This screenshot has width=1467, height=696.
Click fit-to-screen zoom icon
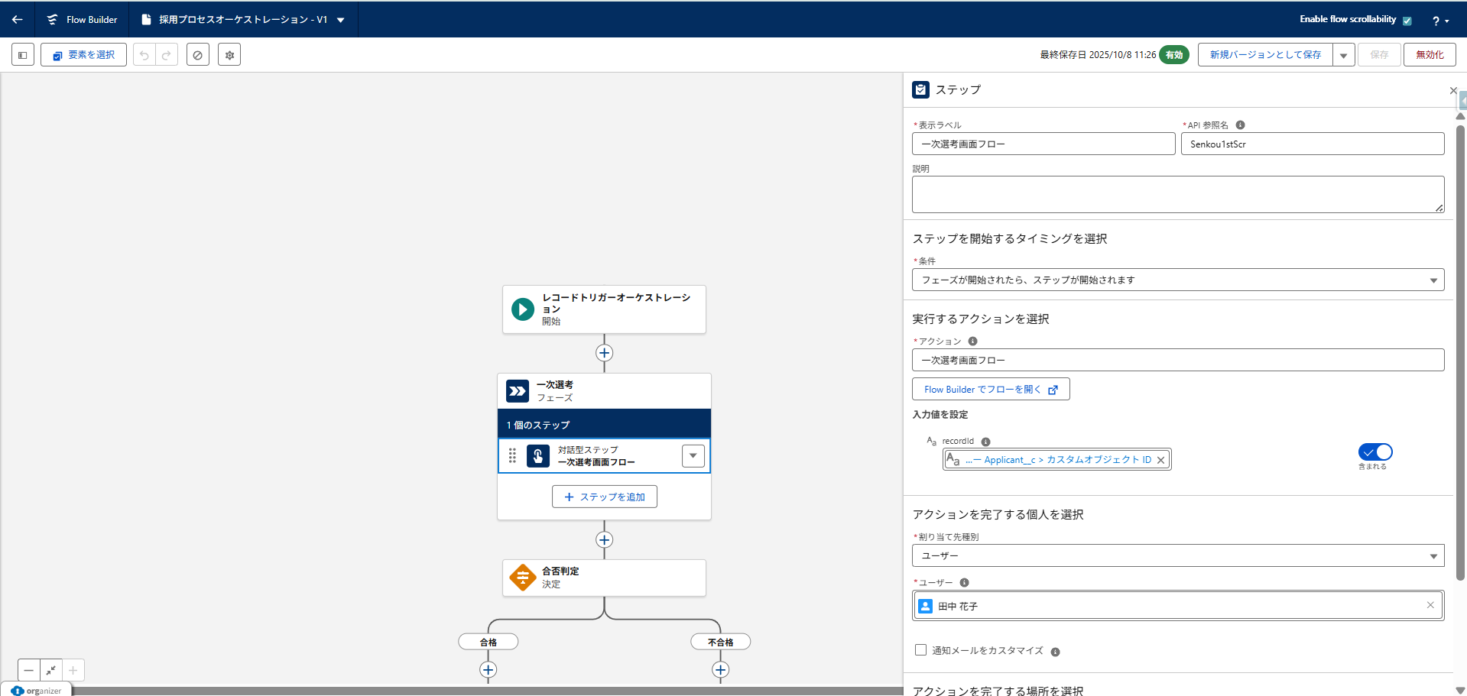coord(51,670)
